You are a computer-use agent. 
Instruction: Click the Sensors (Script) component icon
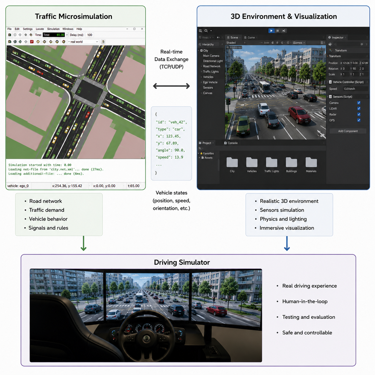[x=330, y=97]
